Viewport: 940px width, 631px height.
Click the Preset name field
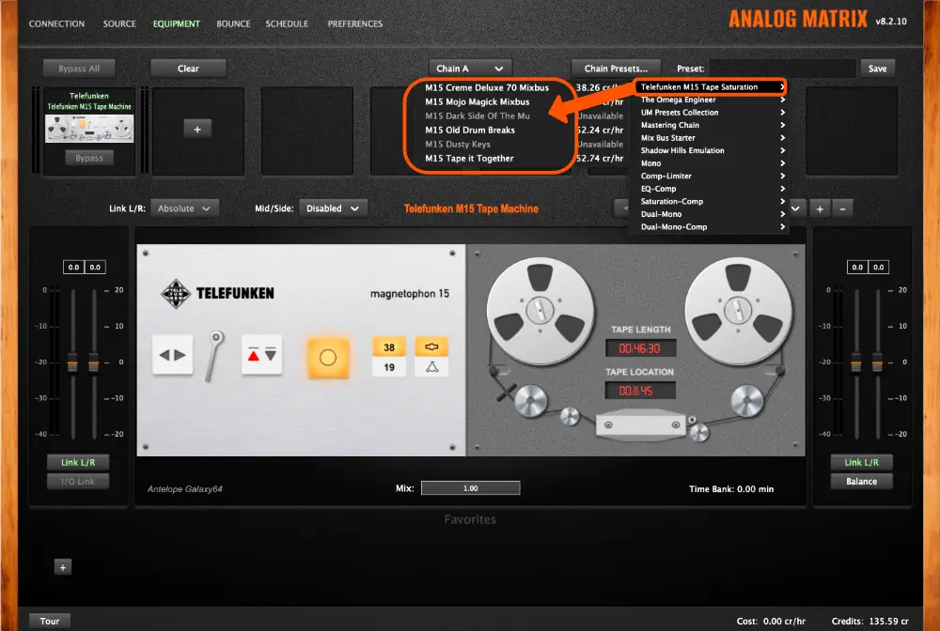pos(782,69)
